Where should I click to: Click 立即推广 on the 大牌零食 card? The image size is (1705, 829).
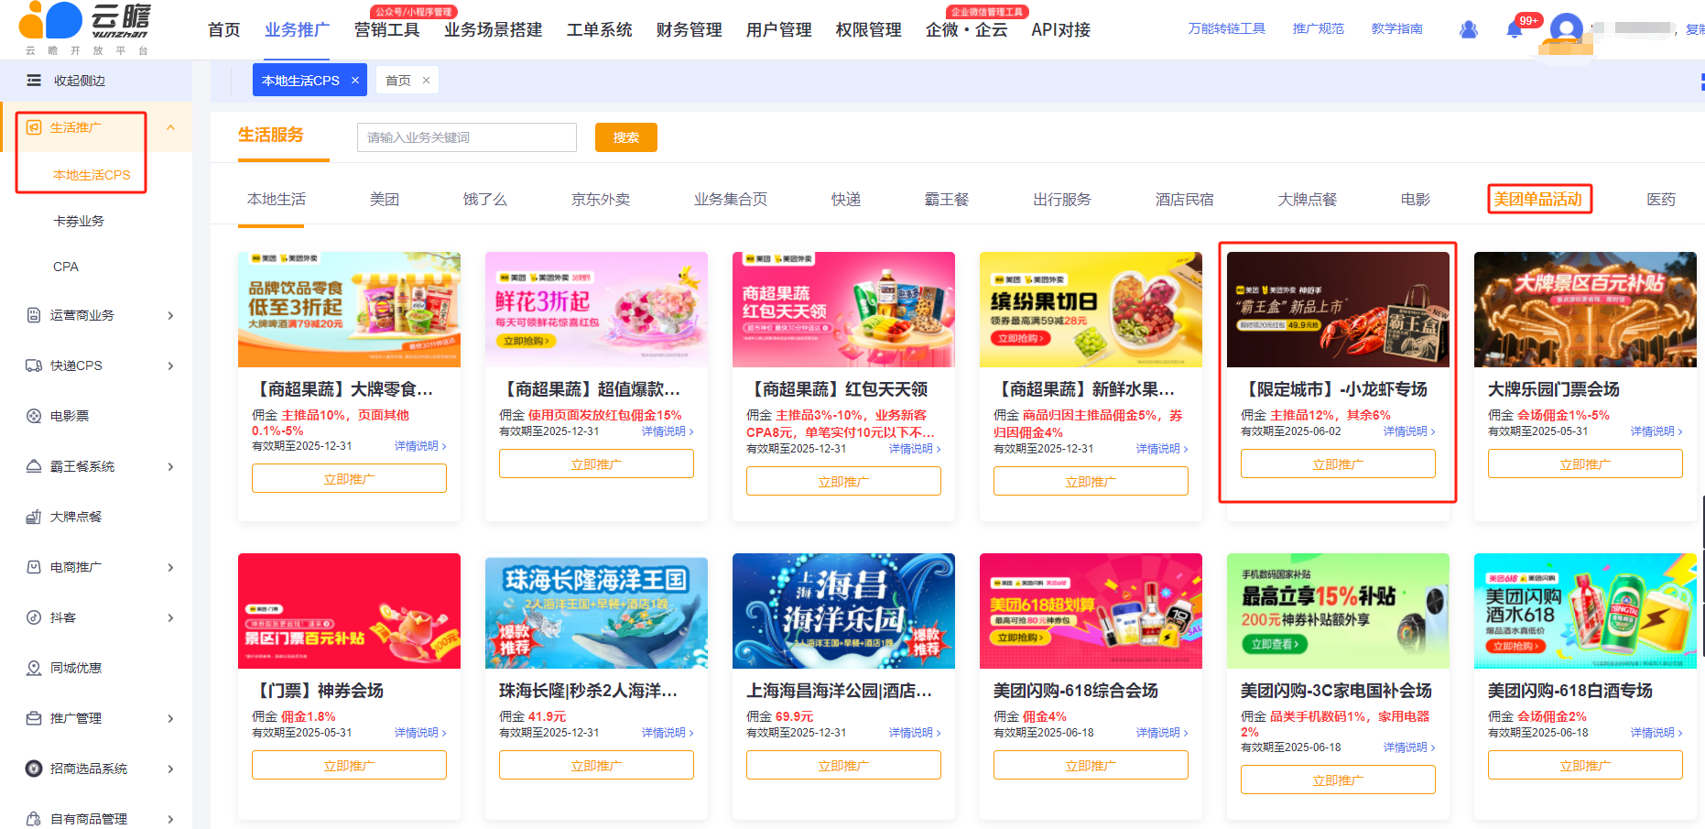(x=349, y=479)
